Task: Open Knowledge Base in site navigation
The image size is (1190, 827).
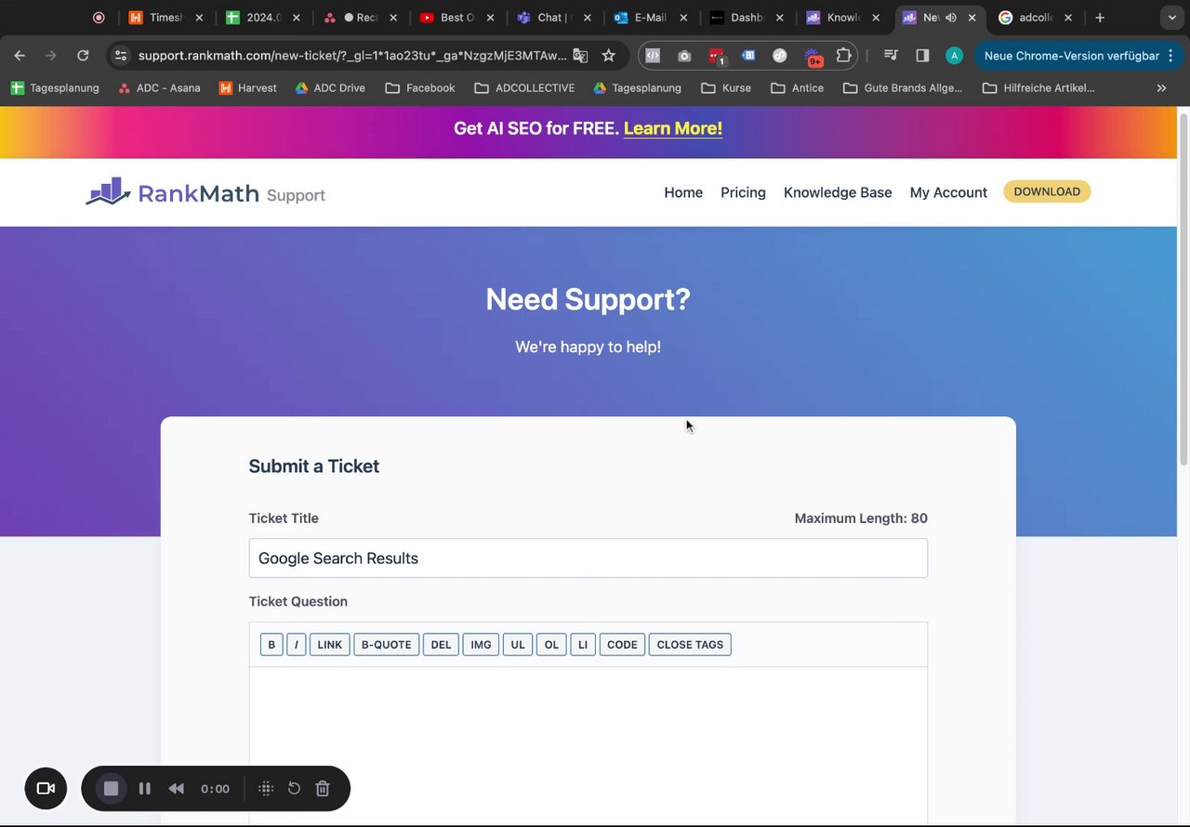Action: (838, 192)
